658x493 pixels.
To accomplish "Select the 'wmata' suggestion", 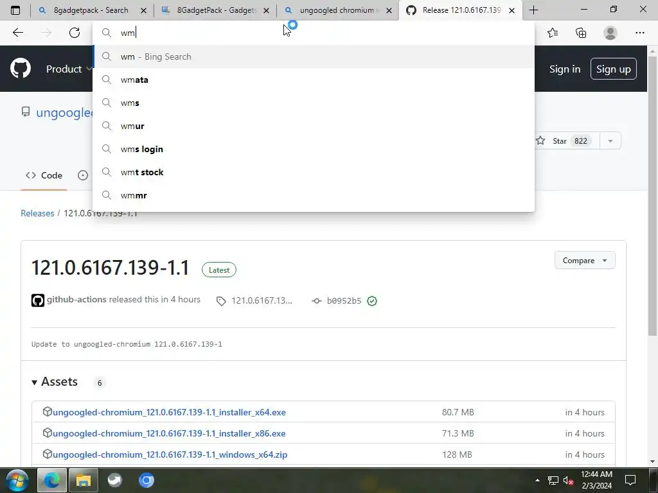I will (314, 80).
